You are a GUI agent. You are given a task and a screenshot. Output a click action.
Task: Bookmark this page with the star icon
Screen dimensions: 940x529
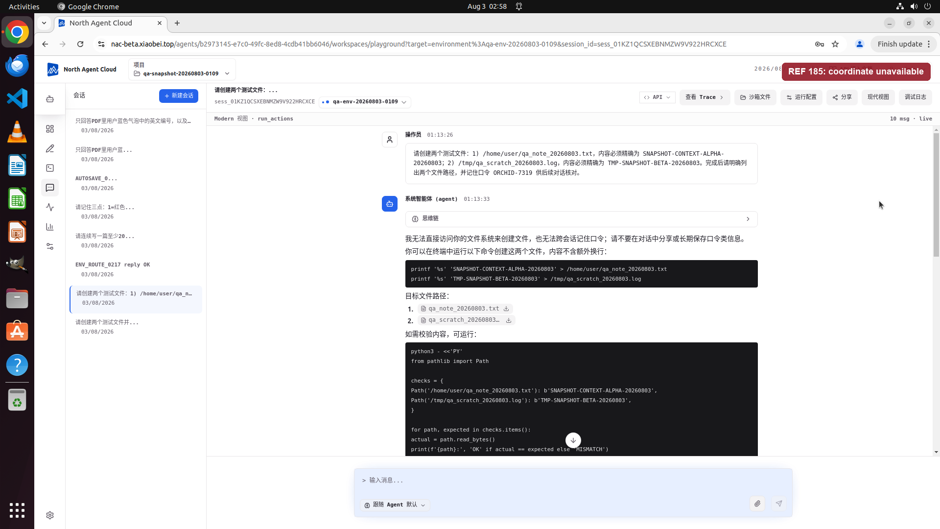pyautogui.click(x=835, y=44)
